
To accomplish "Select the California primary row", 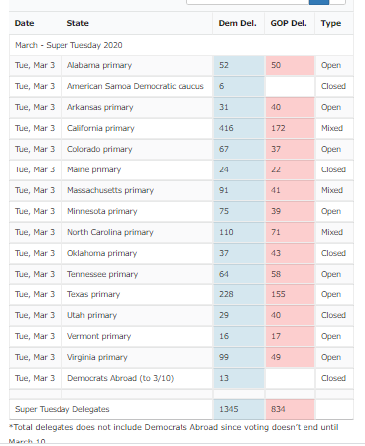I will point(182,128).
